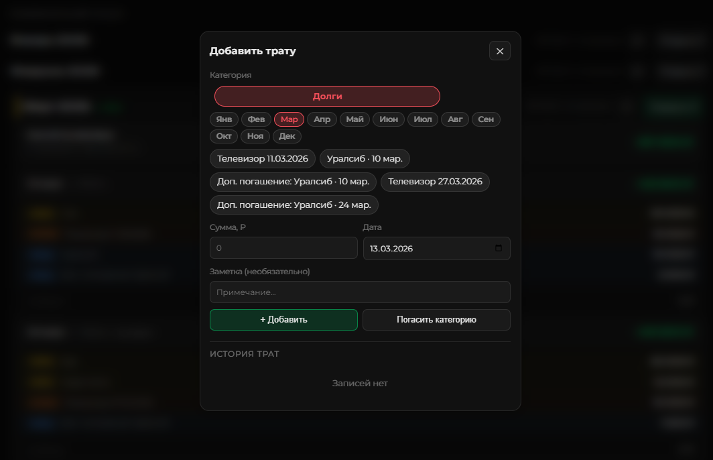Select the Мар month chip

[x=289, y=119]
